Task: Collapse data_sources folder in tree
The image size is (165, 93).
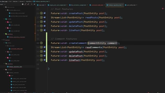Action: [4, 7]
